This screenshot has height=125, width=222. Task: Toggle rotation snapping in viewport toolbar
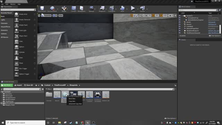[x=153, y=15]
